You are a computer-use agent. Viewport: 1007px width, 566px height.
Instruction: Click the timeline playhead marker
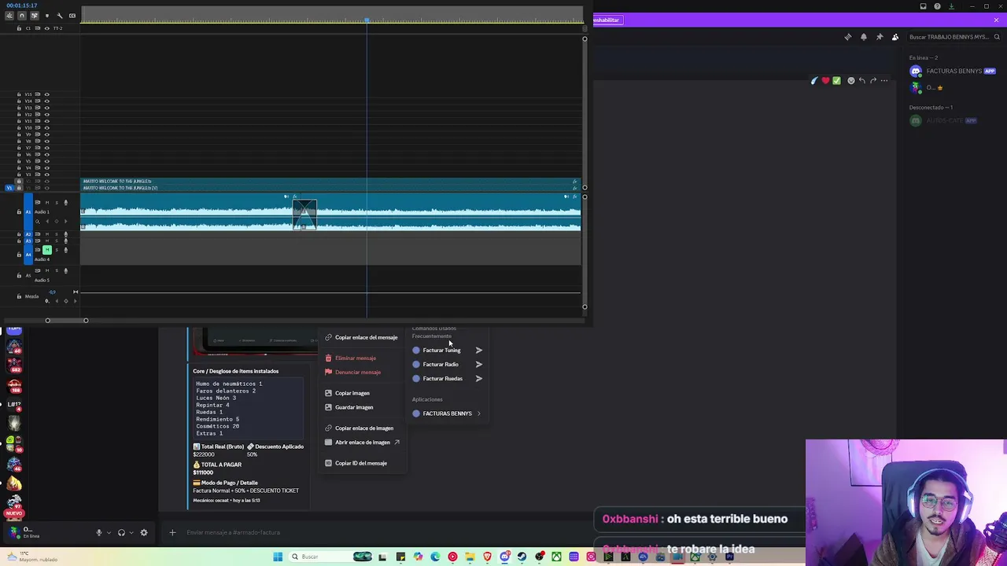pyautogui.click(x=367, y=20)
